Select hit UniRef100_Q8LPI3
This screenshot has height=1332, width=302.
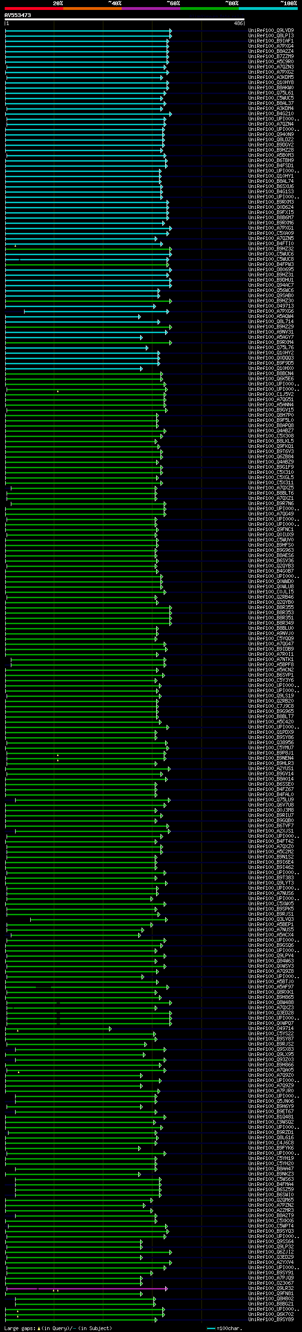click(x=271, y=36)
